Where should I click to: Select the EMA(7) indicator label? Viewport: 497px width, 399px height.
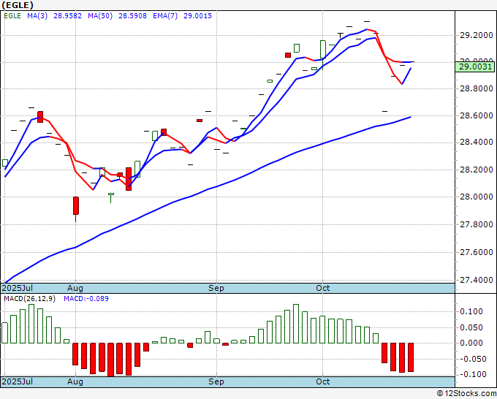point(165,16)
